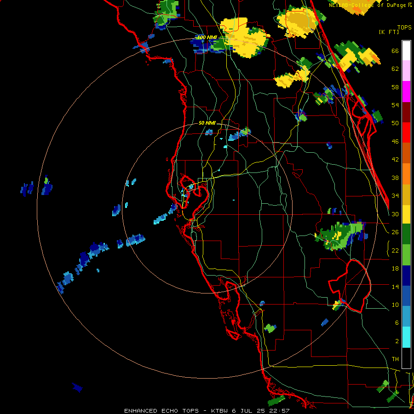
Task: Click the legend value "22"
Action: pos(395,250)
